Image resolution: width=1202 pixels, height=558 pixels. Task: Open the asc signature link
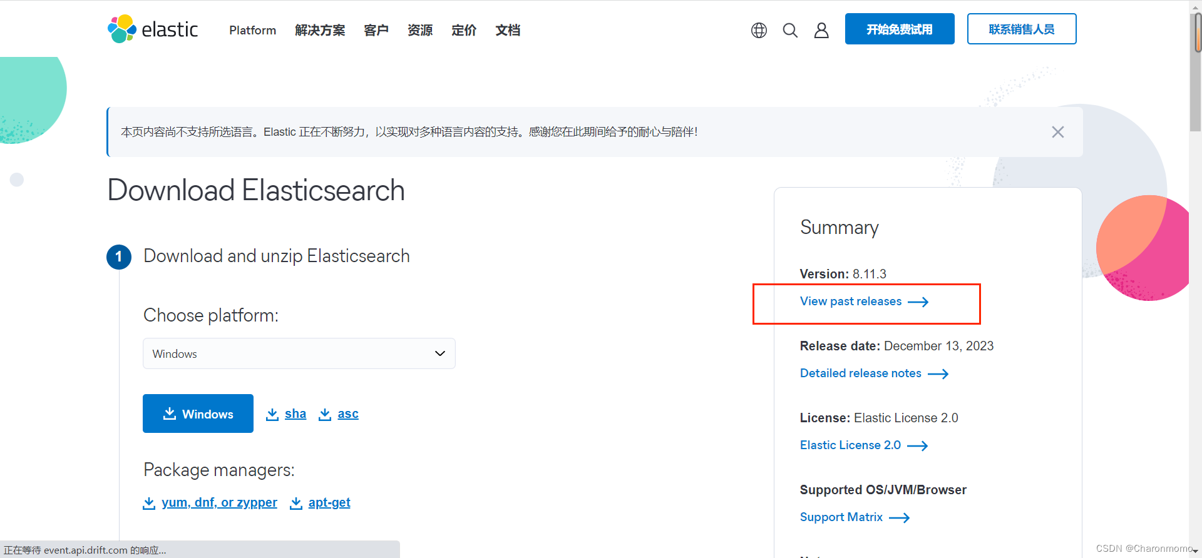pyautogui.click(x=348, y=413)
